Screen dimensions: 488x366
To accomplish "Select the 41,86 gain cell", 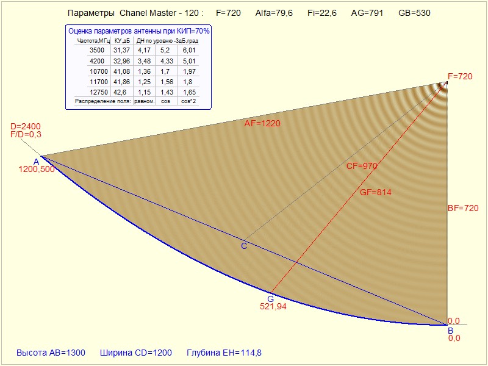I will 121,82.
